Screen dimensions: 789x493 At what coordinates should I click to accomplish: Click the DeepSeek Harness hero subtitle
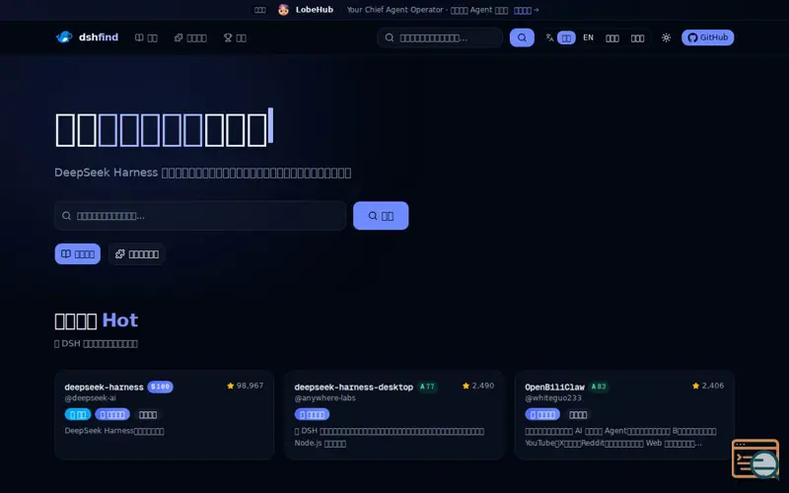203,173
